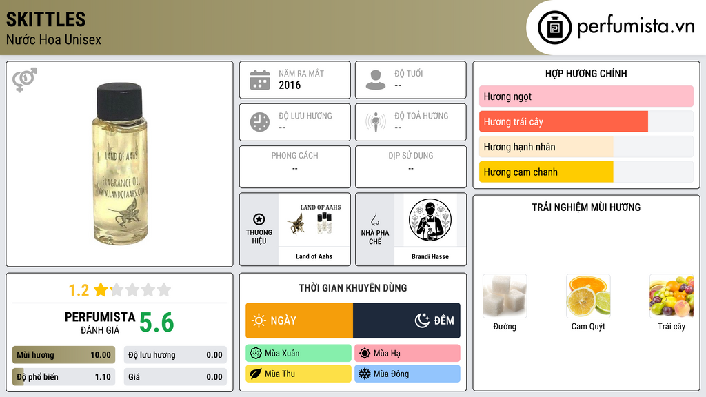
Task: Select the Ngày daytime bar
Action: point(299,320)
